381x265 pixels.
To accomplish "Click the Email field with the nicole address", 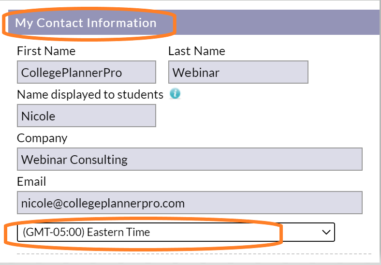I will pyautogui.click(x=190, y=203).
